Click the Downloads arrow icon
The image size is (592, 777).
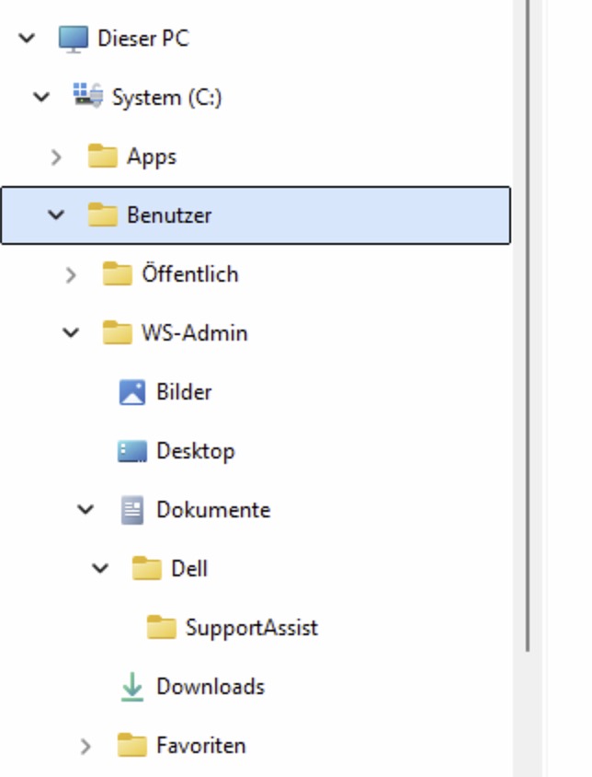click(132, 687)
